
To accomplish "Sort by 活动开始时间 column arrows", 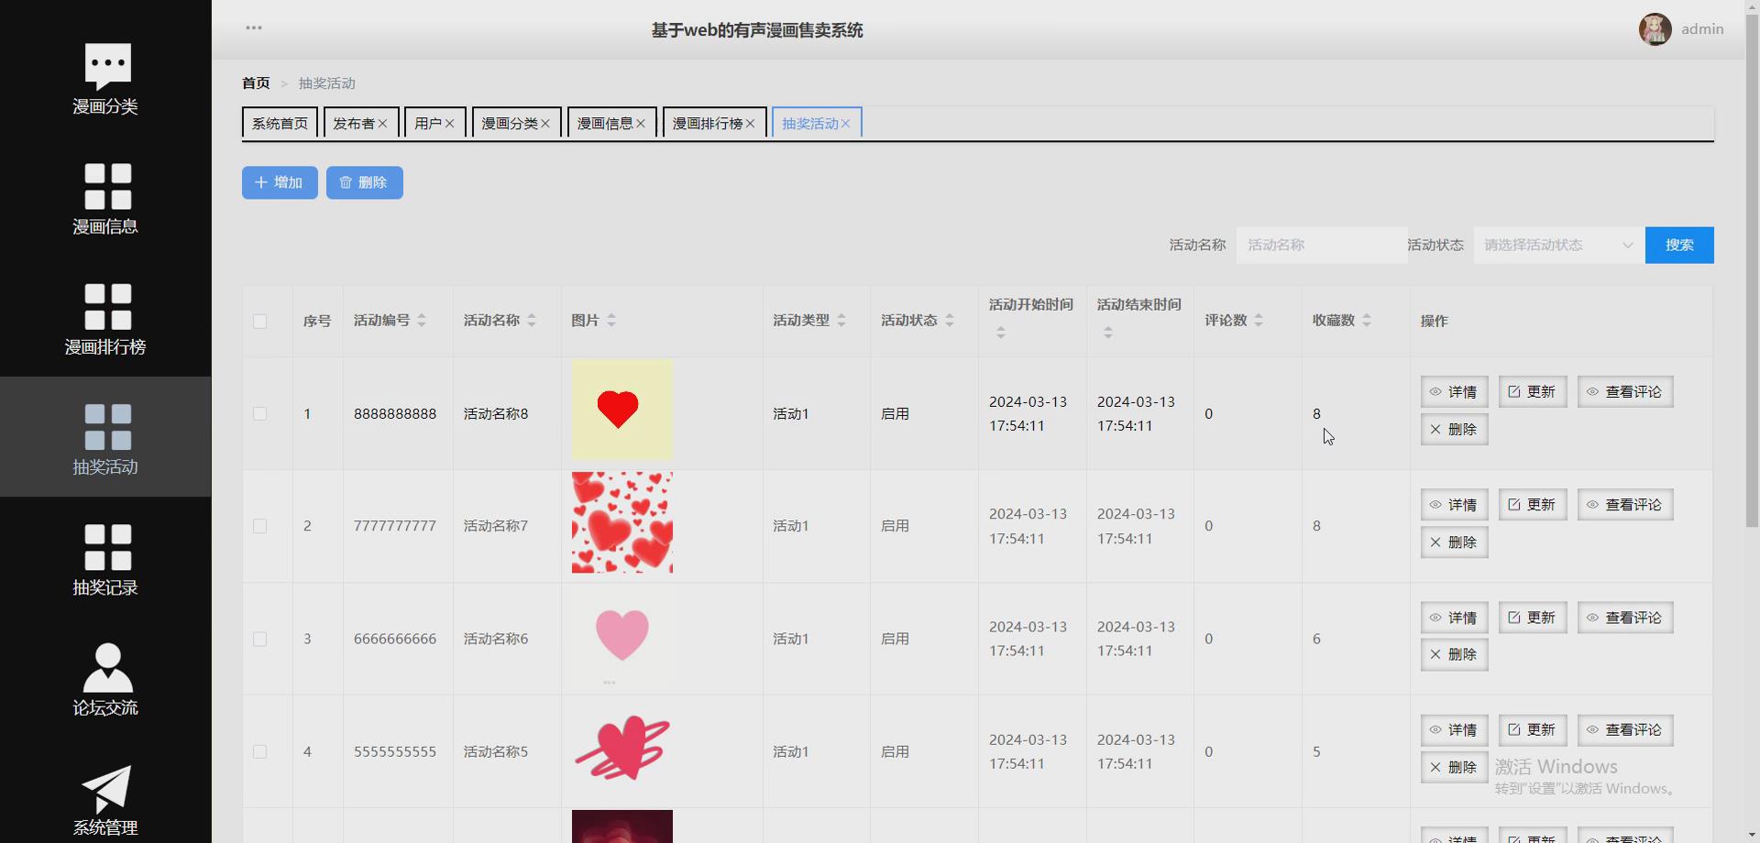I will pyautogui.click(x=1001, y=333).
